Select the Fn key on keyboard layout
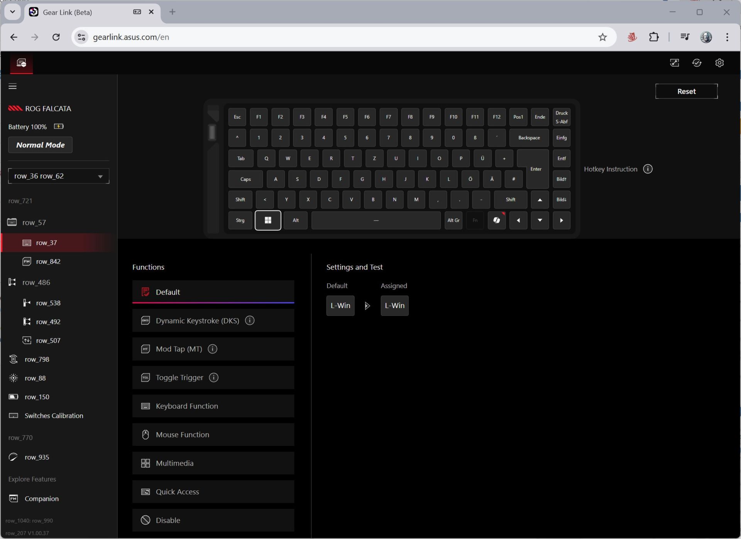The width and height of the screenshot is (741, 539). pyautogui.click(x=475, y=220)
